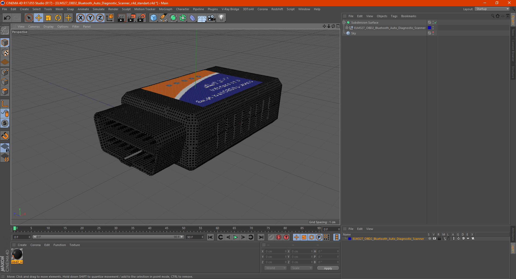Click Make Editable icon in left sidebar
Image resolution: width=516 pixels, height=279 pixels.
(5, 31)
